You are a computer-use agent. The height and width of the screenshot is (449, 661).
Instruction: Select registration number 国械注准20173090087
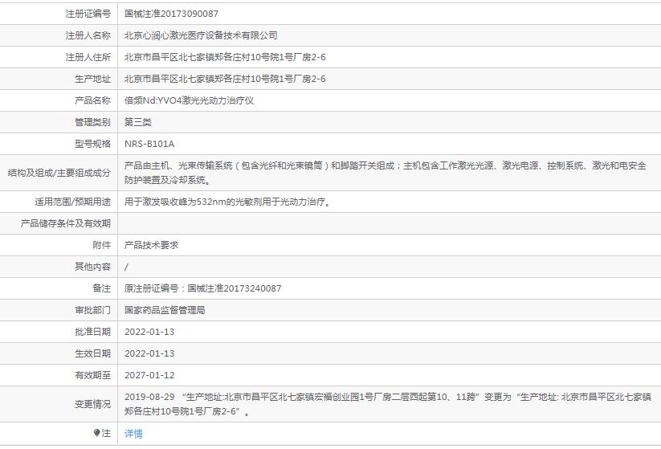[171, 14]
